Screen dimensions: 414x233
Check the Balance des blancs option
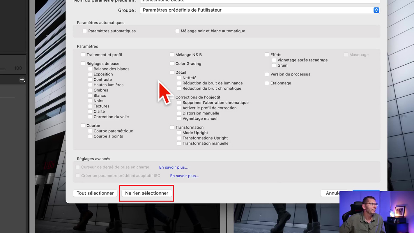90,69
